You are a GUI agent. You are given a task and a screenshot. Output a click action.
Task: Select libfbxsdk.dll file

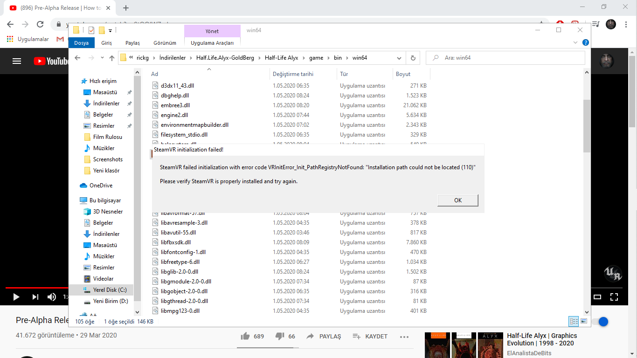(x=175, y=242)
